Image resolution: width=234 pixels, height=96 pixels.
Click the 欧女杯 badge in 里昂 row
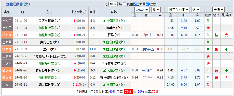7,49
